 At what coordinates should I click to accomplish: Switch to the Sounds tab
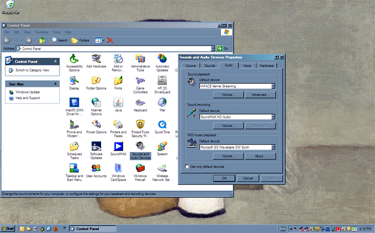coord(210,65)
